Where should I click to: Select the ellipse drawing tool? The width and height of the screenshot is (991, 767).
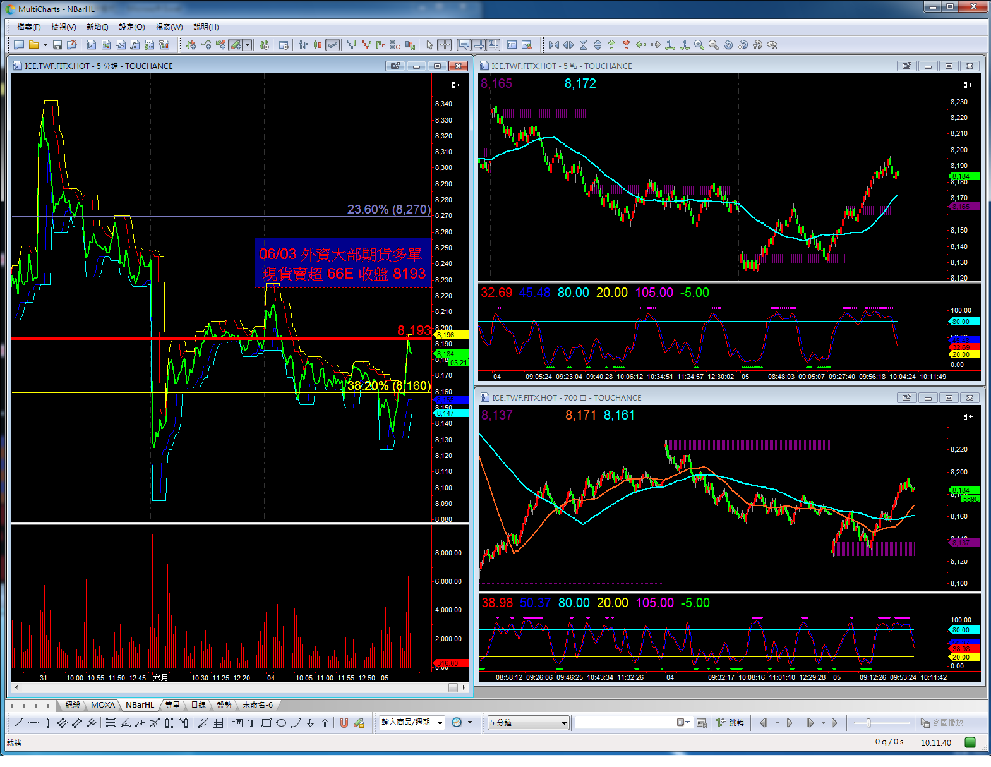[280, 723]
